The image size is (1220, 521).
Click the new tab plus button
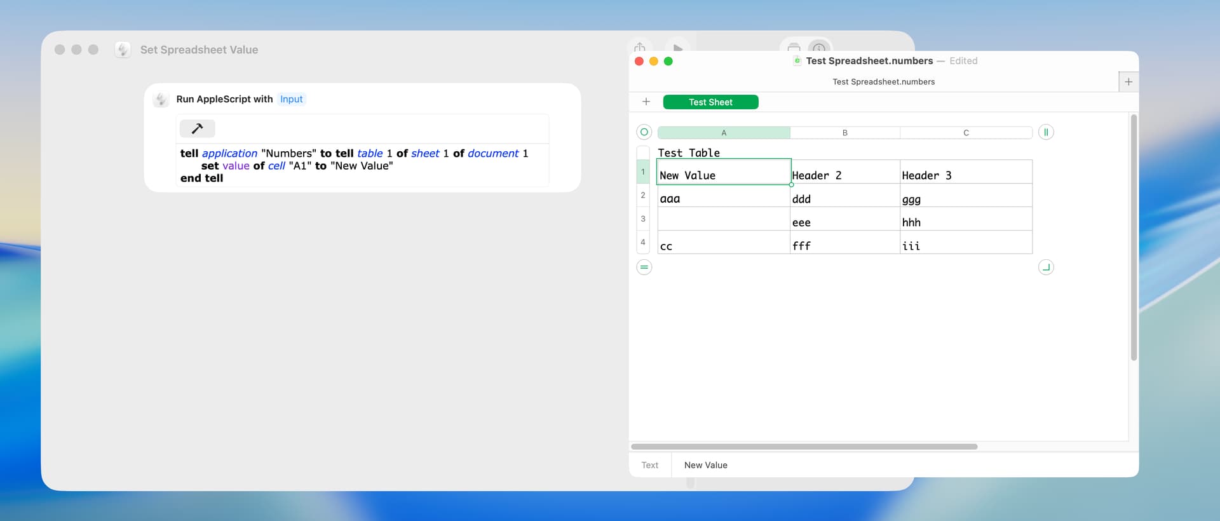(1128, 82)
